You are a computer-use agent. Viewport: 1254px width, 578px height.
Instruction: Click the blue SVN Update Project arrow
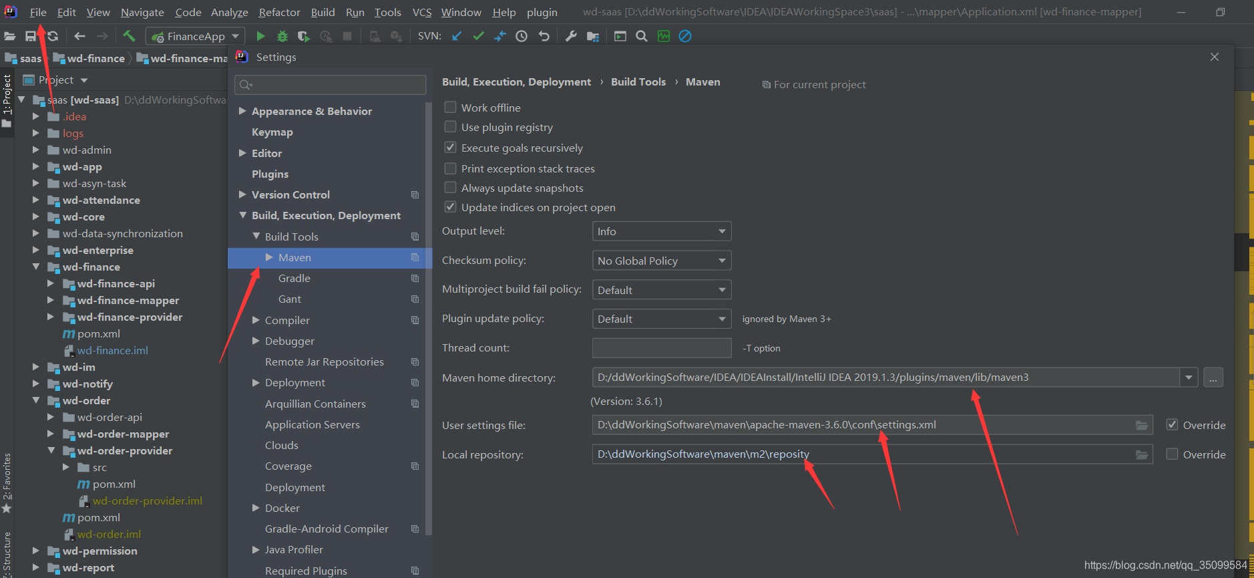click(x=457, y=36)
